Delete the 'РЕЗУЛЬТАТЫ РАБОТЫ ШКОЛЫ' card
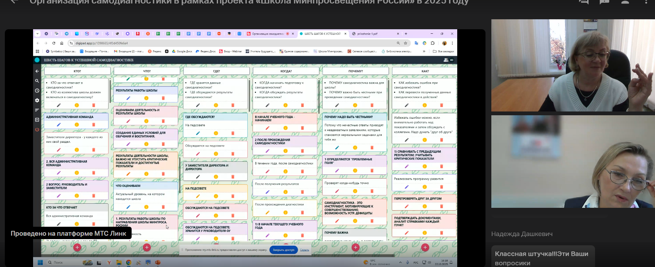The width and height of the screenshot is (655, 267). tap(163, 98)
